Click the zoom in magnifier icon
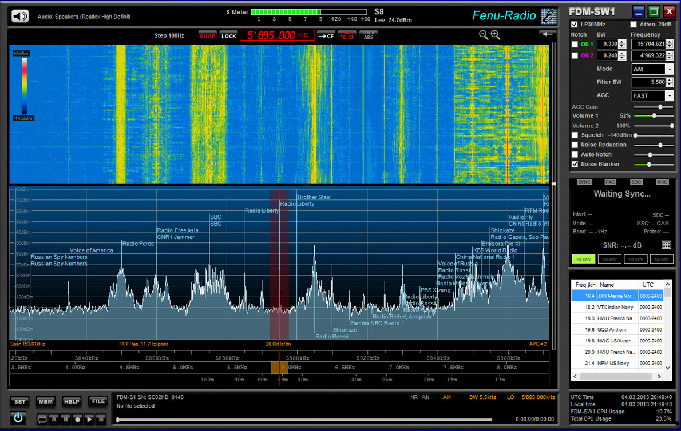 click(496, 35)
